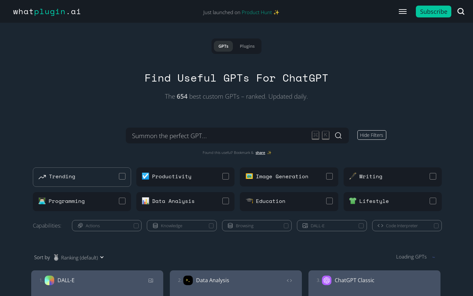Screen dimensions: 473x296
Task: Click the image icon on the DALL-E card
Action: (151, 281)
